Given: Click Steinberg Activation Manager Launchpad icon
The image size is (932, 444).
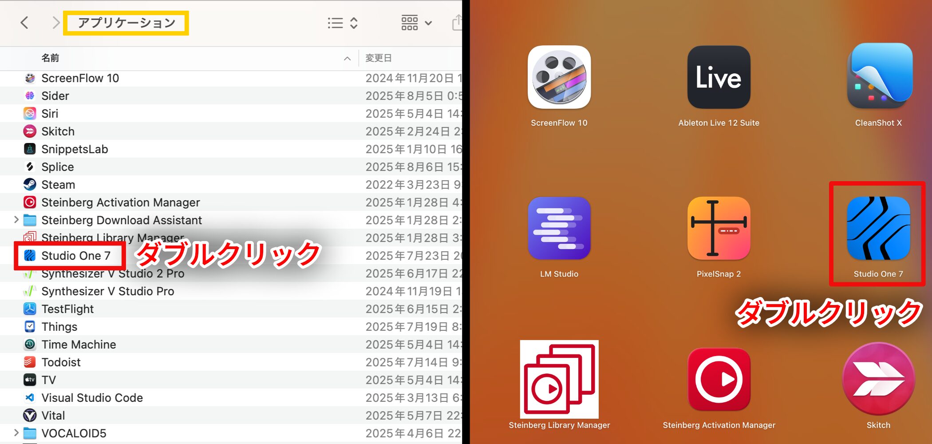Looking at the screenshot, I should tap(719, 380).
